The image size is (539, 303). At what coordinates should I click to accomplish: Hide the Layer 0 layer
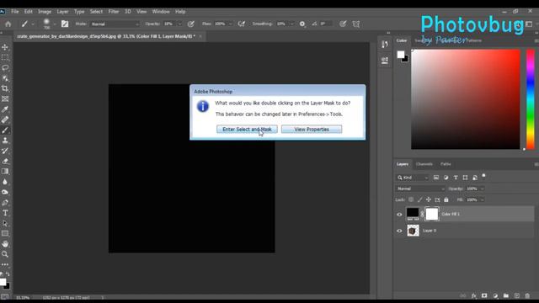[x=399, y=231]
